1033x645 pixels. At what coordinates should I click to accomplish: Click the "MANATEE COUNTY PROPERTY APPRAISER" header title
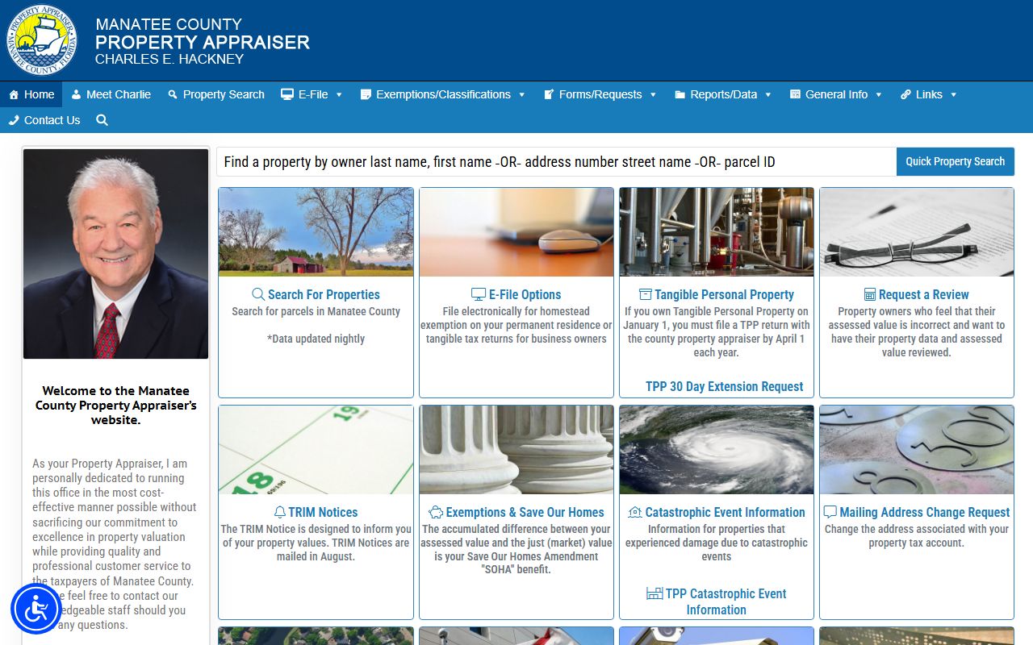202,33
